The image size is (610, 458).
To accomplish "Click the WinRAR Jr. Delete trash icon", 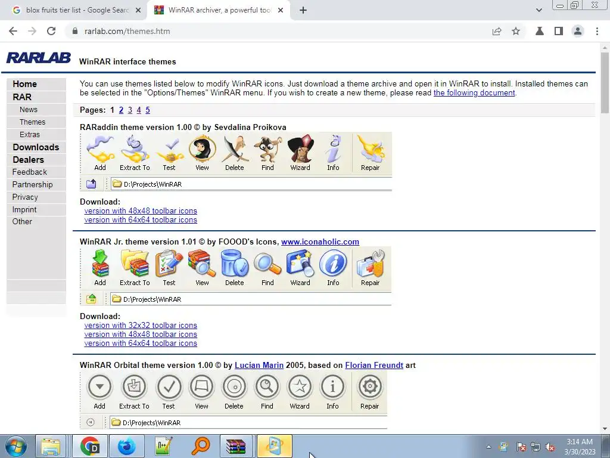I will click(x=235, y=263).
